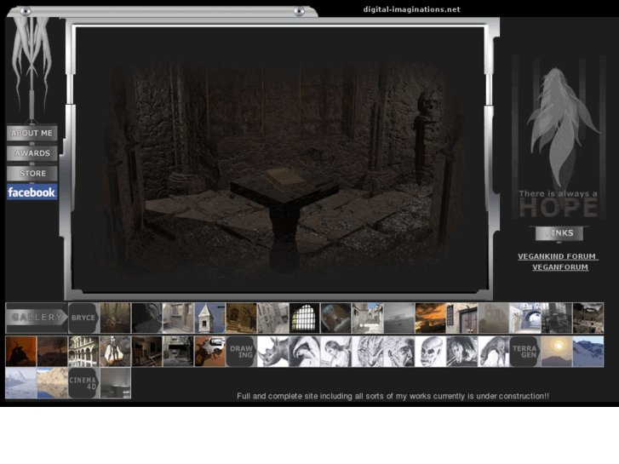
Task: Open the dark-haired face drawing
Action: [x=461, y=352]
